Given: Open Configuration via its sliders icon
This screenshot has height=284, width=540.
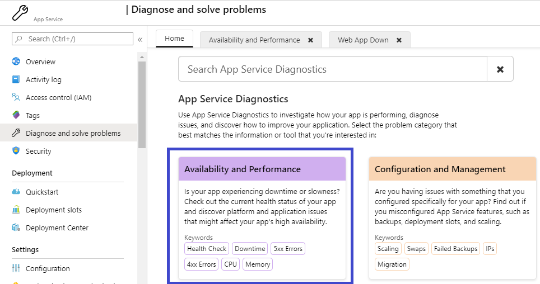Looking at the screenshot, I should (16, 268).
